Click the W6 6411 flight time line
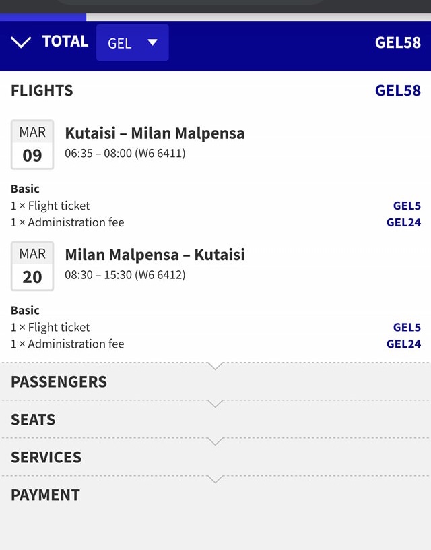431x550 pixels. click(x=125, y=153)
